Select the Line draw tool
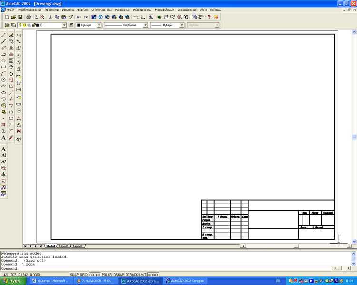Viewport: 357px width, 285px height. pos(4,35)
